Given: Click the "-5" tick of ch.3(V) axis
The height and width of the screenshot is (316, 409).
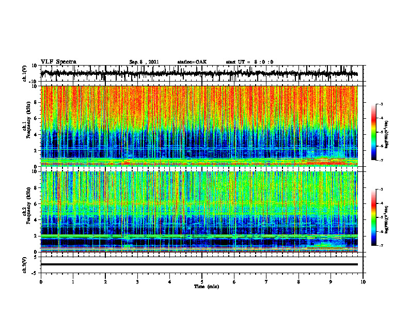Looking at the screenshot, I should 35,273.
